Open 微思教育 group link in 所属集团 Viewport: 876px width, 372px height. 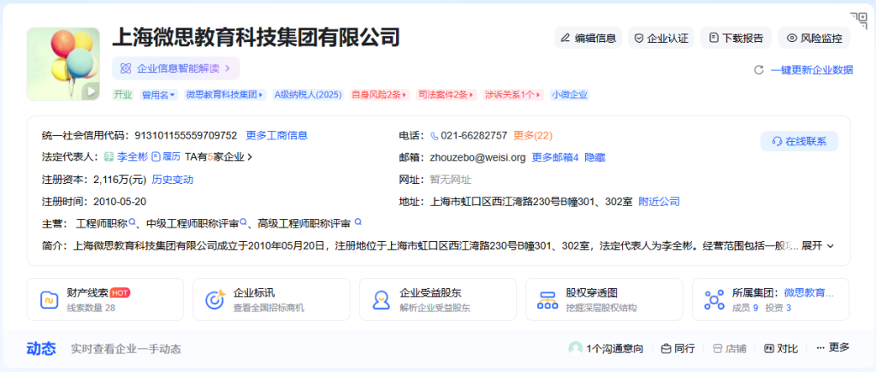tap(809, 292)
